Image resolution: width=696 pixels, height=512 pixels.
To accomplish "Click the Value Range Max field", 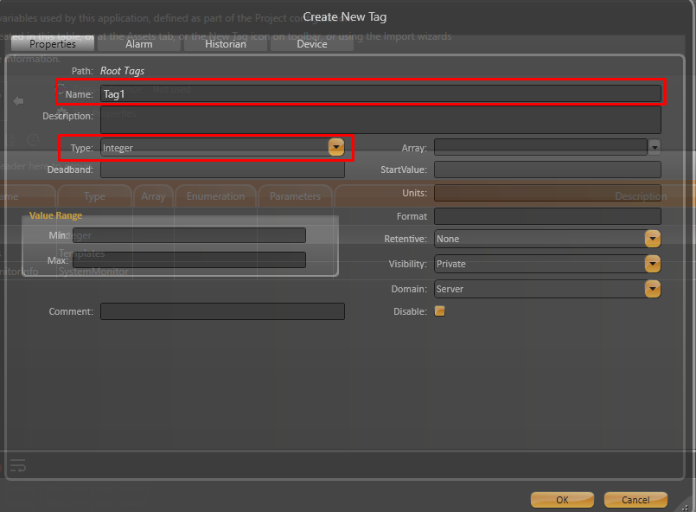I will [x=188, y=259].
